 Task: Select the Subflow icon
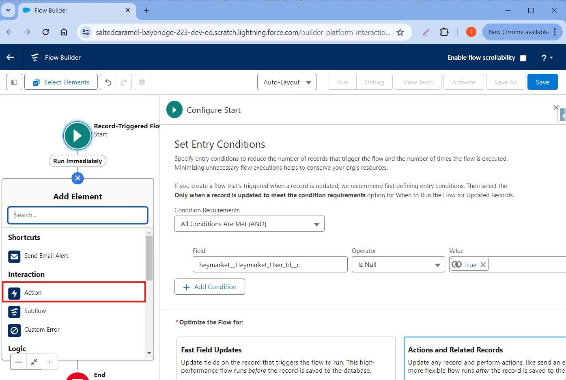[x=14, y=311]
